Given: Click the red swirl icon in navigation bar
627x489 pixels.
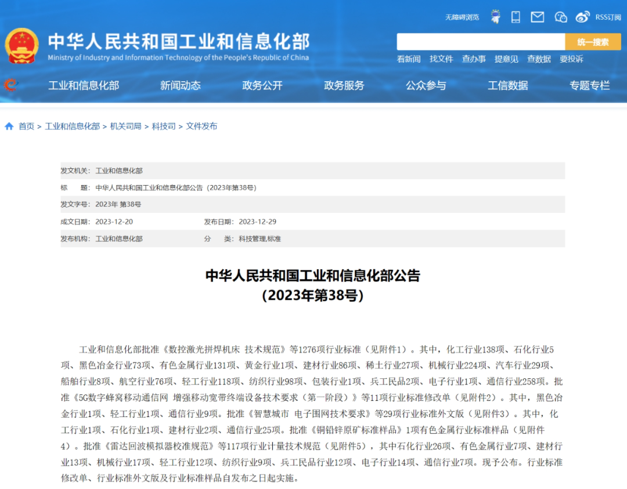Looking at the screenshot, I should (x=10, y=85).
